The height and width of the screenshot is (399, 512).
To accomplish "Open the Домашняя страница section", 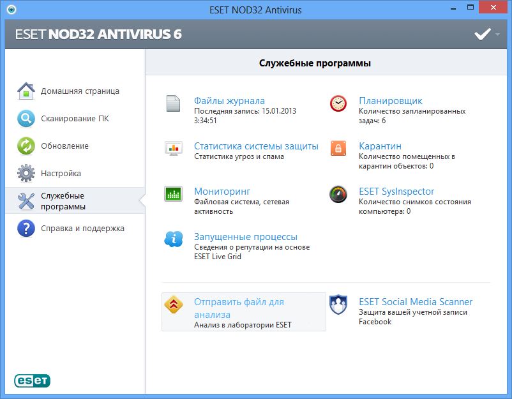I will [x=80, y=91].
